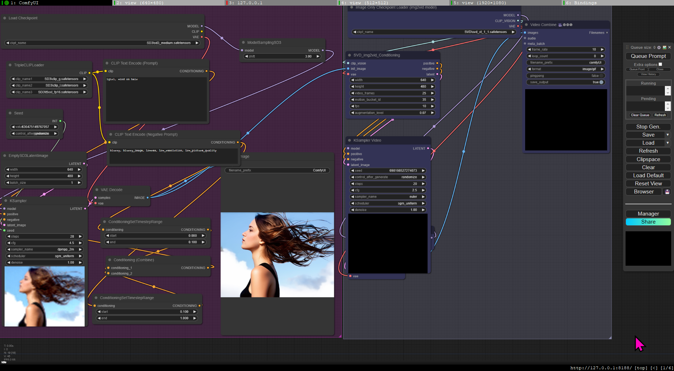
Task: Open the Load dropdown arrow
Action: tap(668, 143)
